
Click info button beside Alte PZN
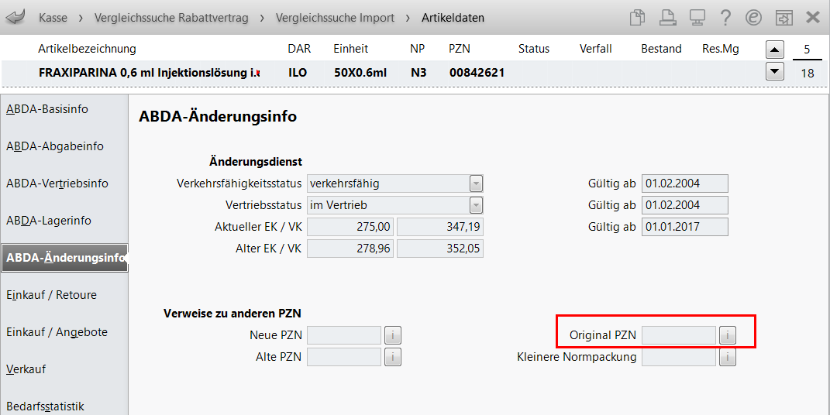tap(393, 357)
